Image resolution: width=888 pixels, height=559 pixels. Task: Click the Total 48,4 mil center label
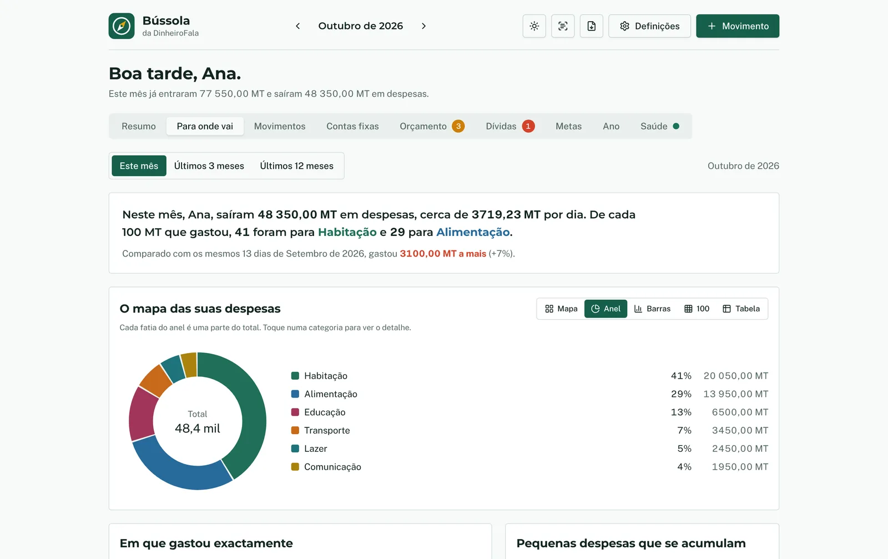pyautogui.click(x=198, y=422)
